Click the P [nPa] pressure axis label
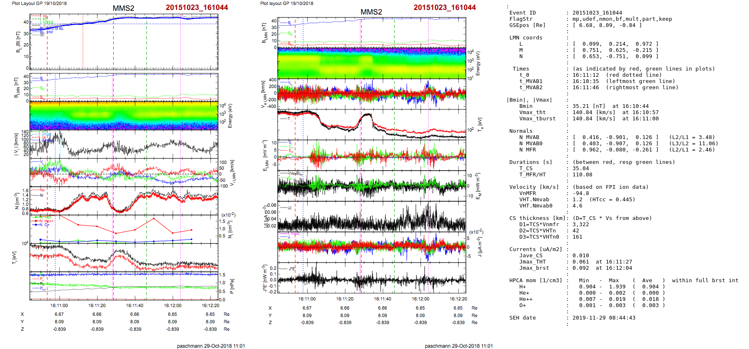 [231, 286]
